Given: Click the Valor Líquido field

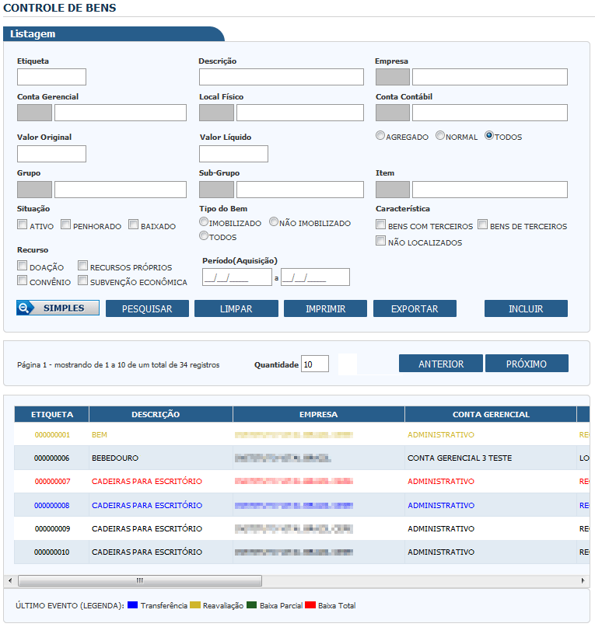Looking at the screenshot, I should [x=233, y=154].
